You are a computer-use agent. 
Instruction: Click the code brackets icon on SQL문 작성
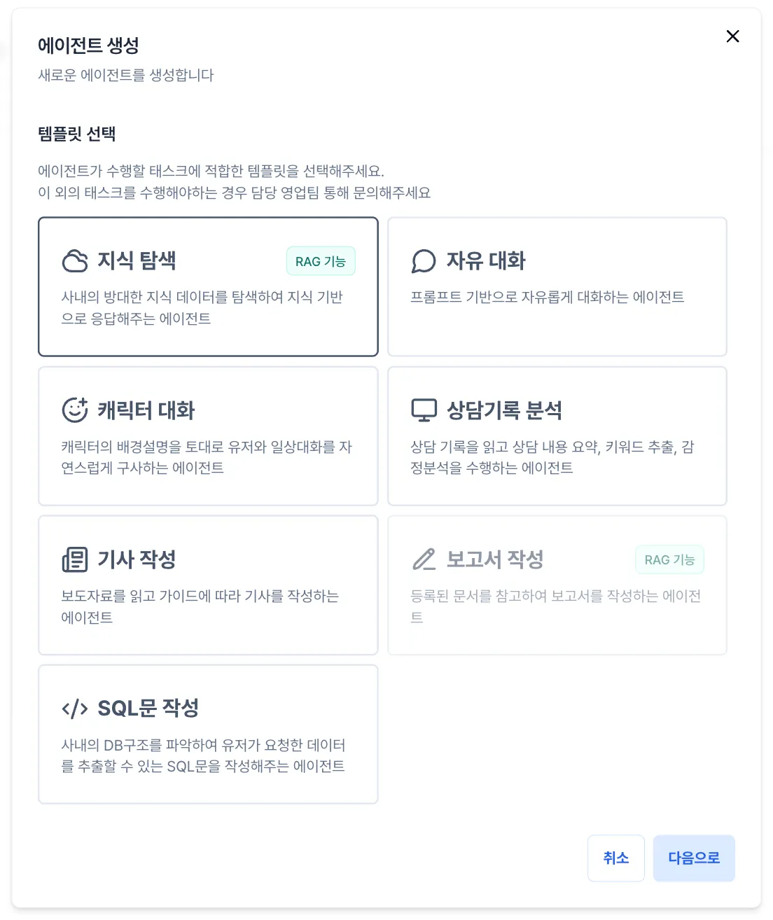click(x=75, y=709)
